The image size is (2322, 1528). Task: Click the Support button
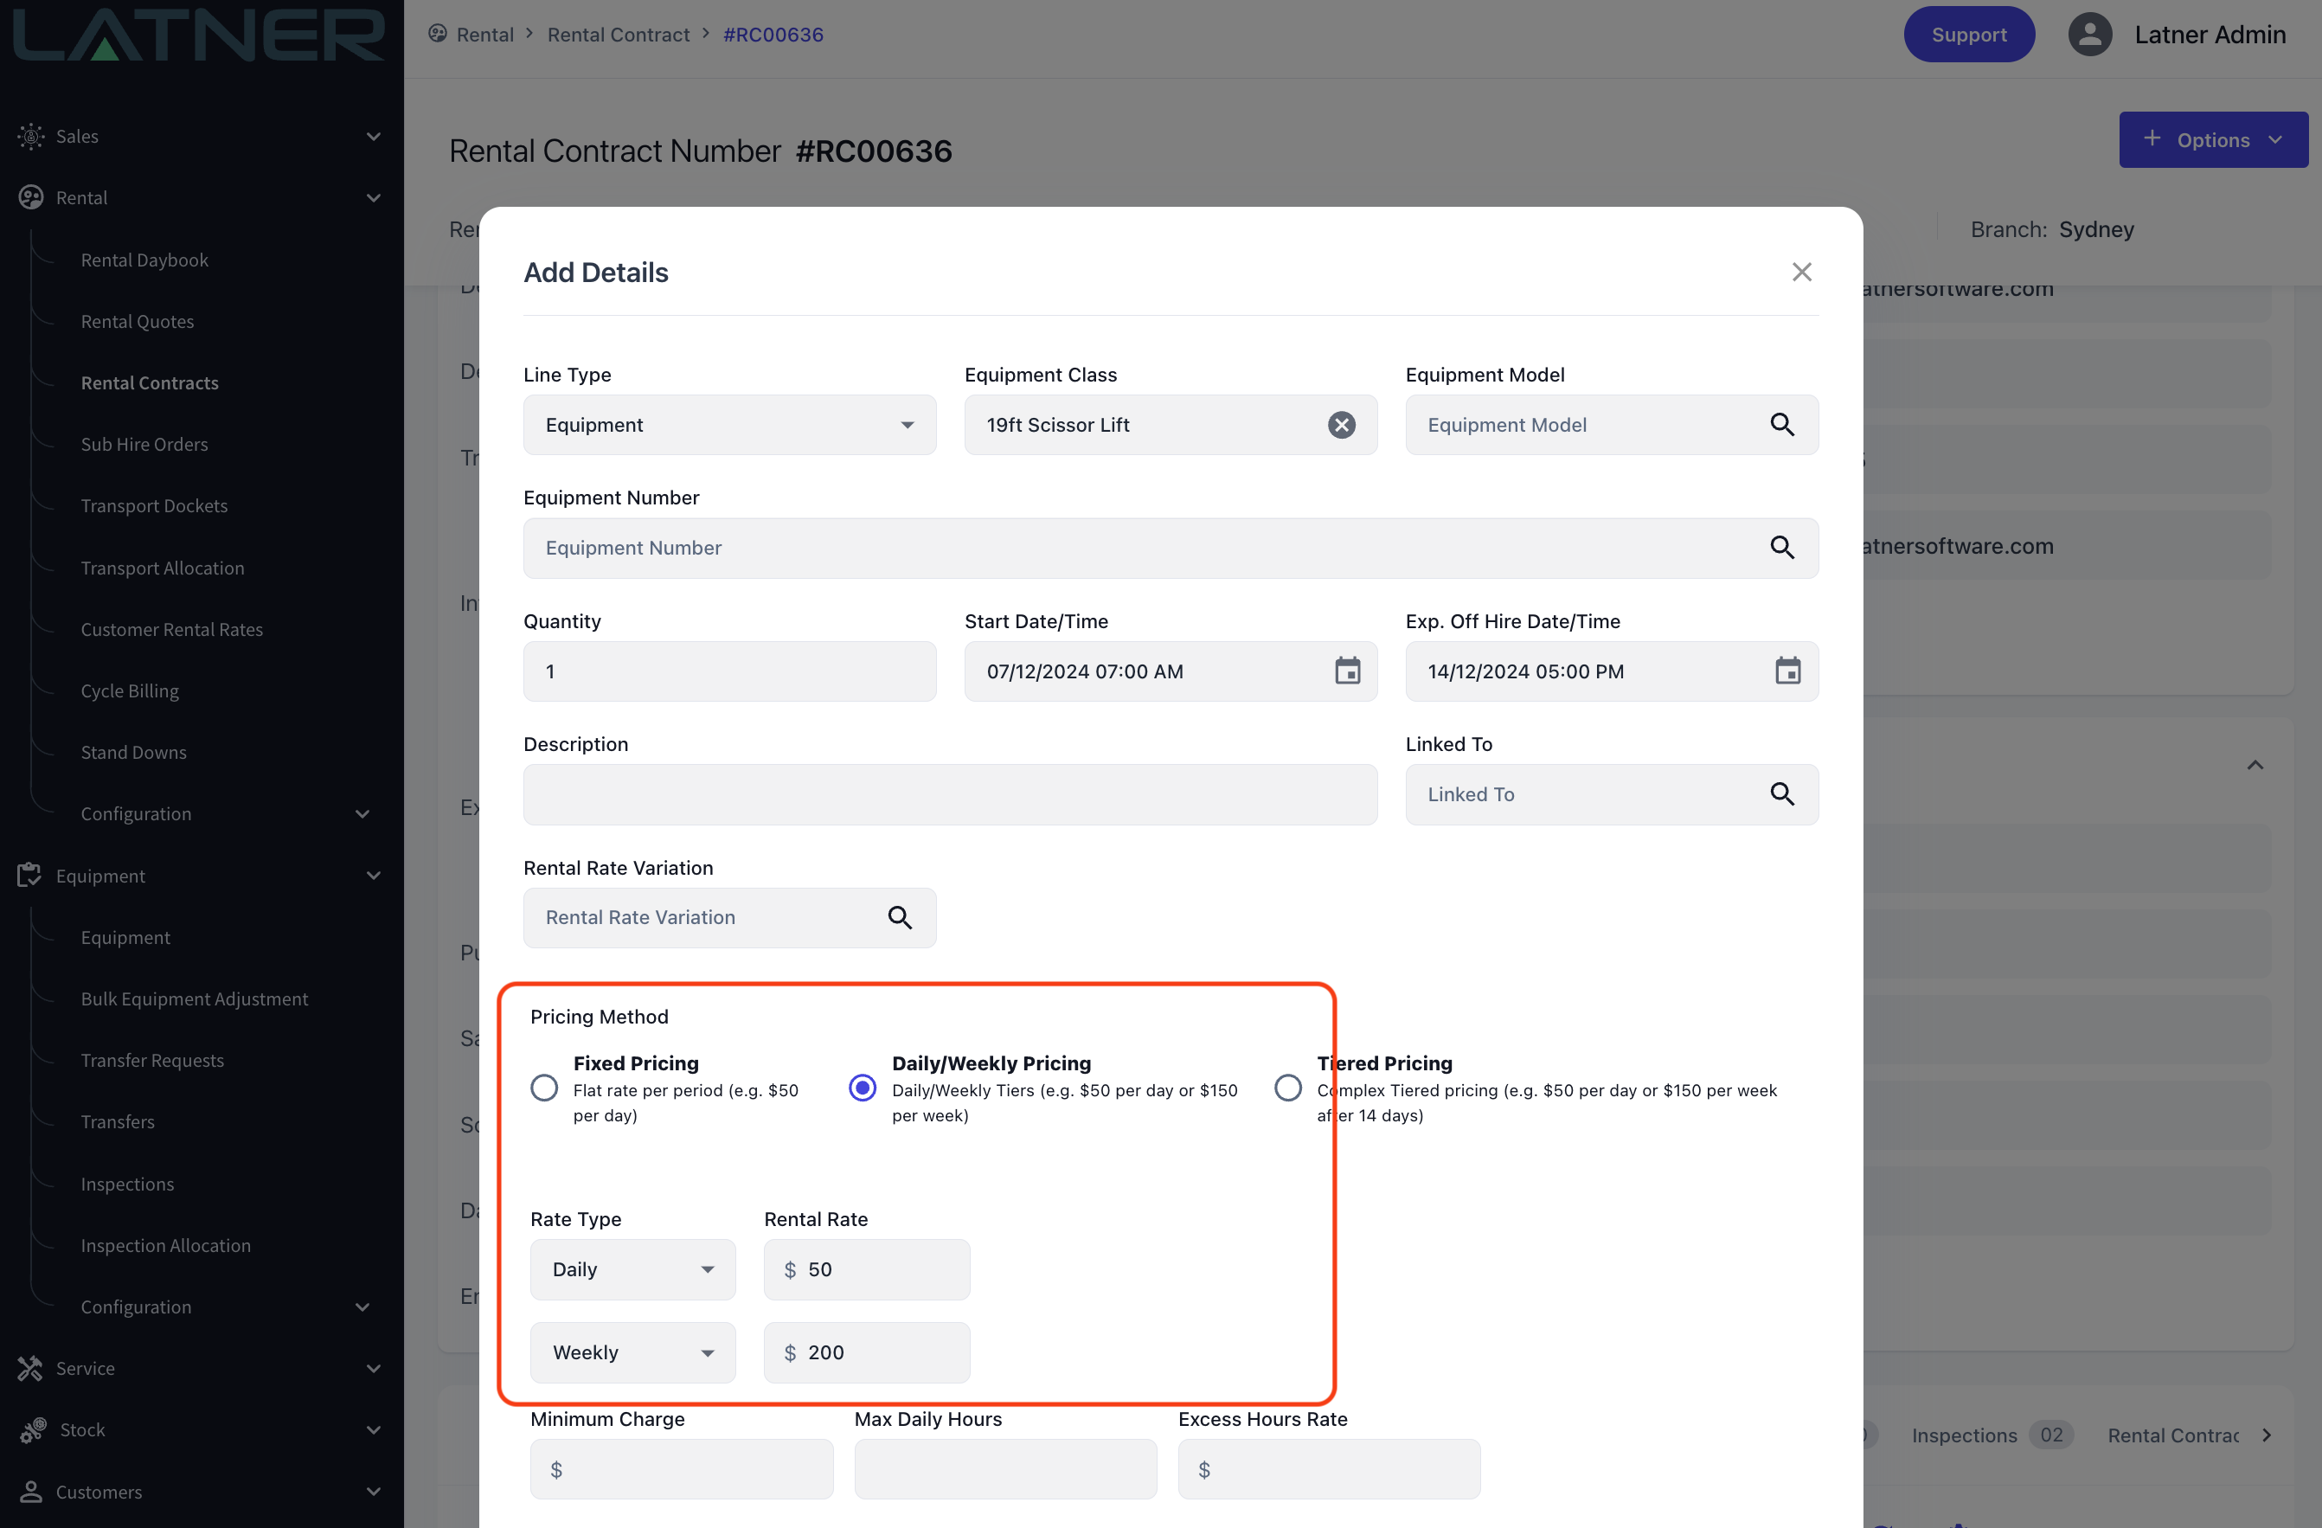tap(1968, 34)
